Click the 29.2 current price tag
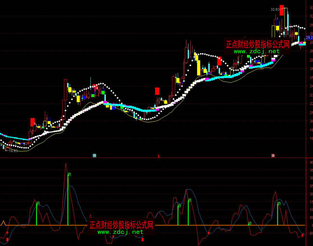Screen dimensions: 313x246 309,38
